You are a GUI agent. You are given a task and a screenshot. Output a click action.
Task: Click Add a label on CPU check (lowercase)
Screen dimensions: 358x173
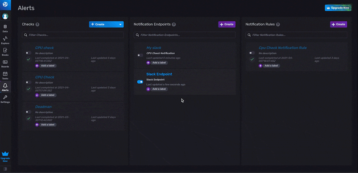48,66
